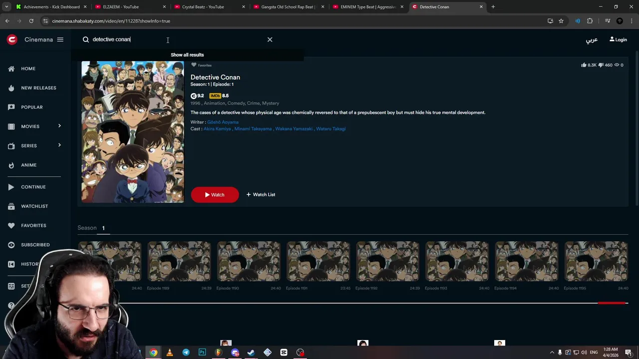Open Series in sidebar
Image resolution: width=639 pixels, height=359 pixels.
[x=29, y=146]
